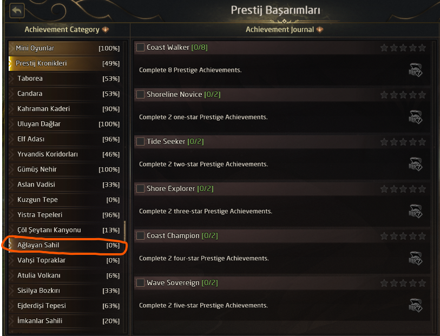Expand the Ağlayan Sahil arrow
This screenshot has height=336, width=440.
(x=11, y=245)
